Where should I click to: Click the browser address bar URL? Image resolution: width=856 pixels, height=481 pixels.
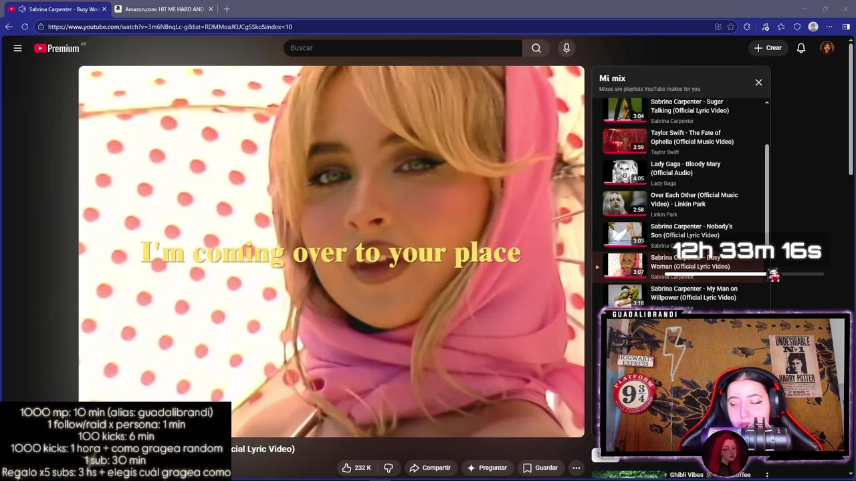coord(170,27)
